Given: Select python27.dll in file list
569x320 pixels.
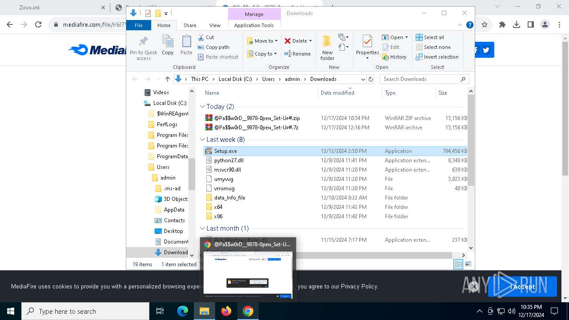Looking at the screenshot, I should coord(335,160).
